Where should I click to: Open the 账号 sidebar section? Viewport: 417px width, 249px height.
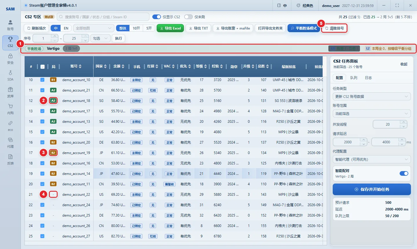(10, 25)
